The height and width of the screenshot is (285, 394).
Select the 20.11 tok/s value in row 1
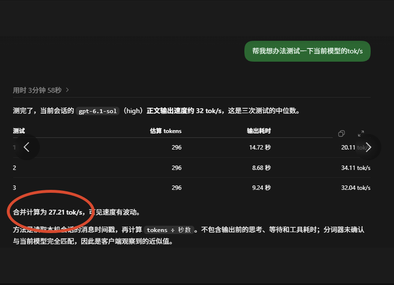(x=356, y=148)
